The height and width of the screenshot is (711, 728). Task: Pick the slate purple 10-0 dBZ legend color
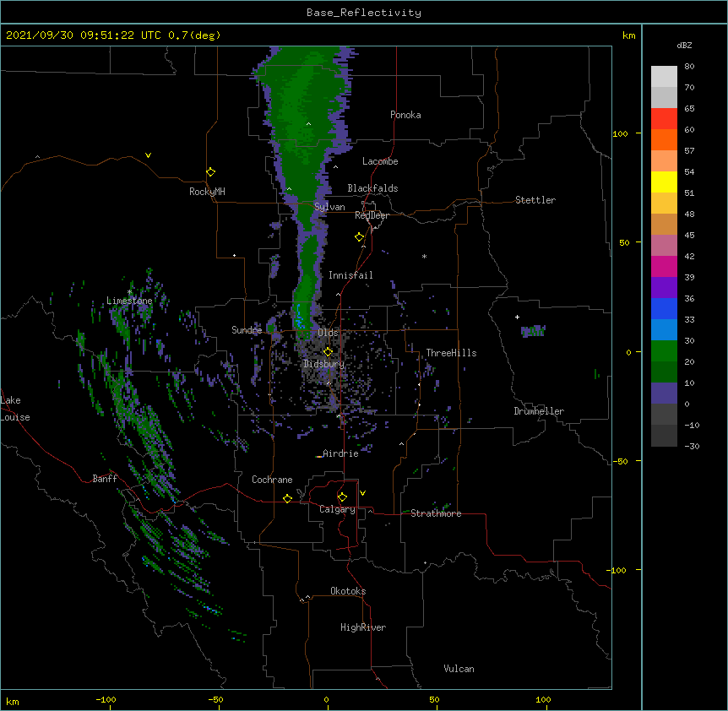(x=664, y=393)
